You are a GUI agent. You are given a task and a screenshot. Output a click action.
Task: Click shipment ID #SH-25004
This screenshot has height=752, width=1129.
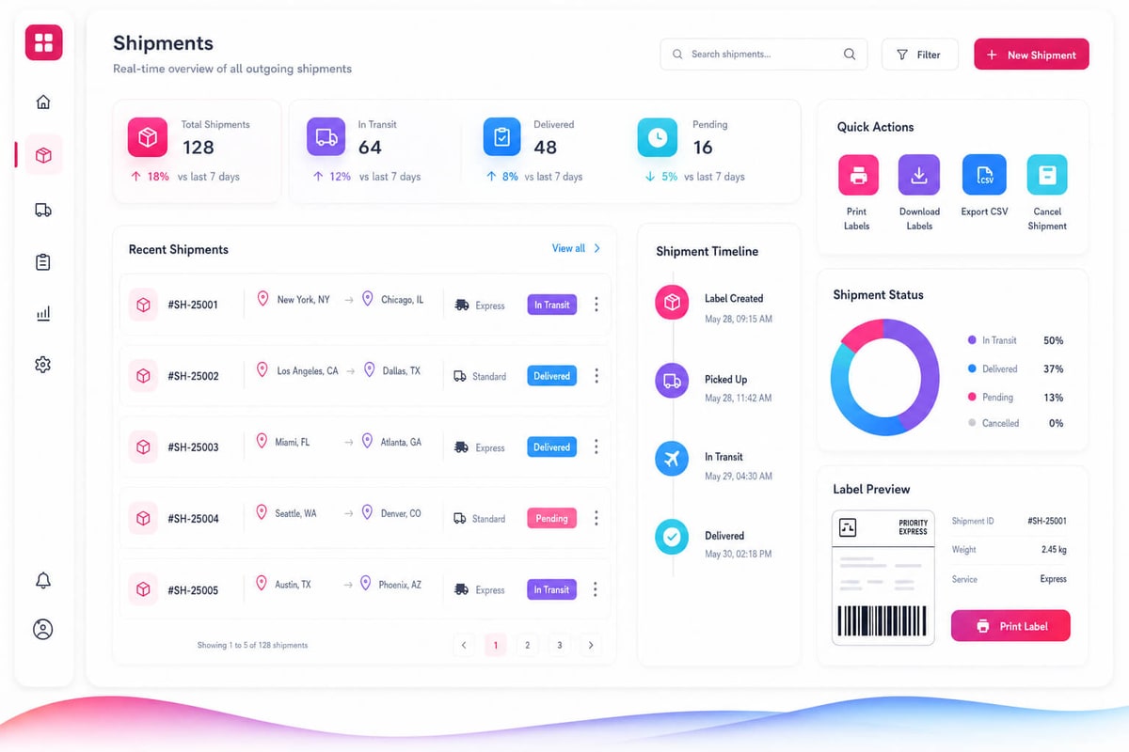coord(193,519)
